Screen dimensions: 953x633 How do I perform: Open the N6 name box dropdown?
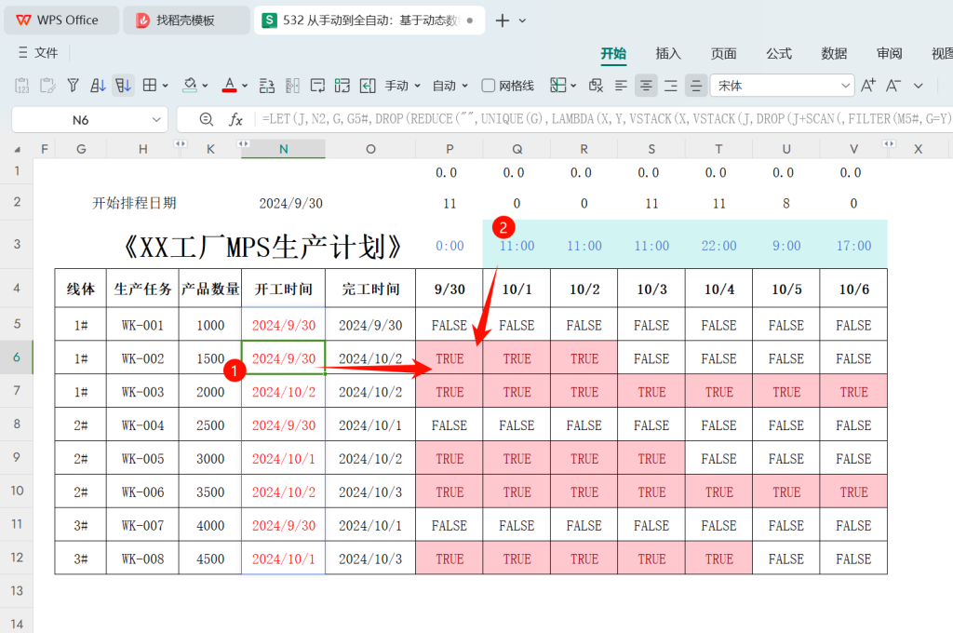coord(156,120)
